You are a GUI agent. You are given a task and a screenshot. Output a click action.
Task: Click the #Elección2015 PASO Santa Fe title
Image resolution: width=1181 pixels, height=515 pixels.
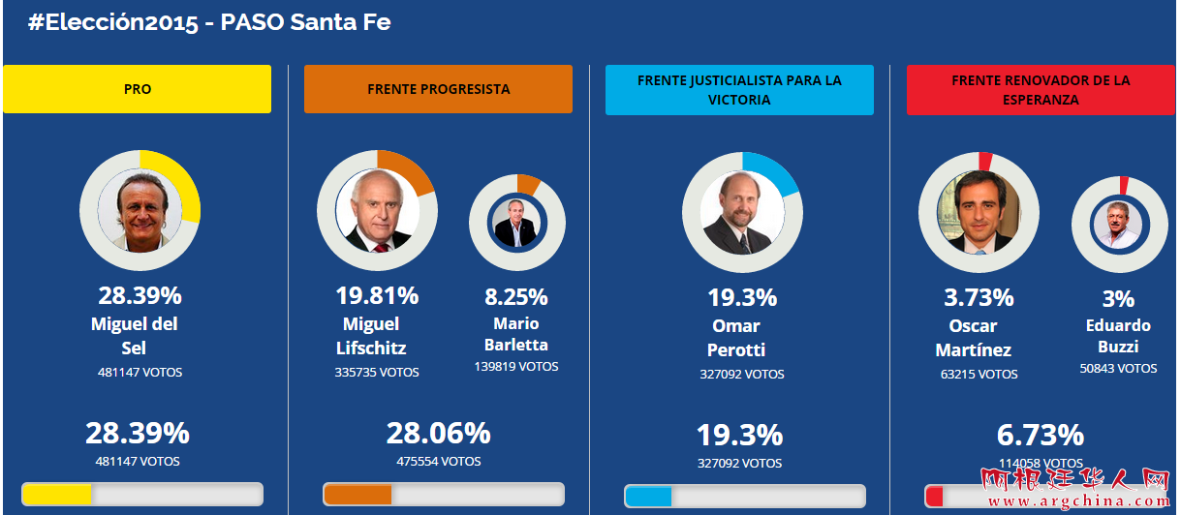[x=209, y=22]
